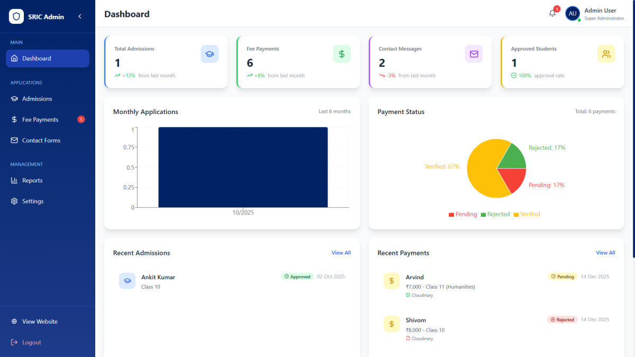Click View All in Recent Admissions
This screenshot has width=635, height=357.
[341, 253]
